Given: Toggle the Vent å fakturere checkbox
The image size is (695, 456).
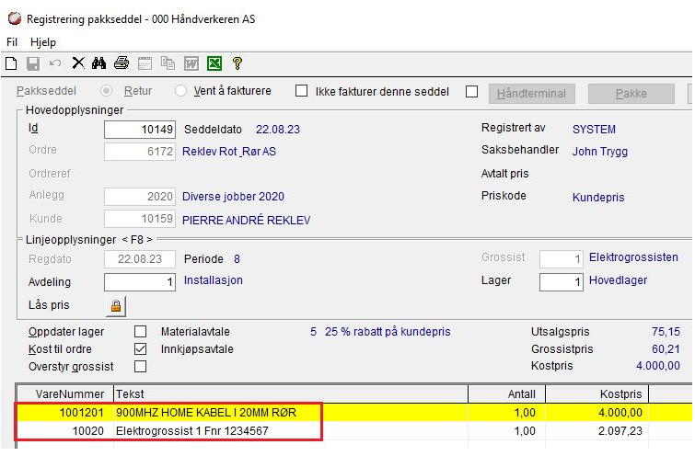Looking at the screenshot, I should (301, 91).
